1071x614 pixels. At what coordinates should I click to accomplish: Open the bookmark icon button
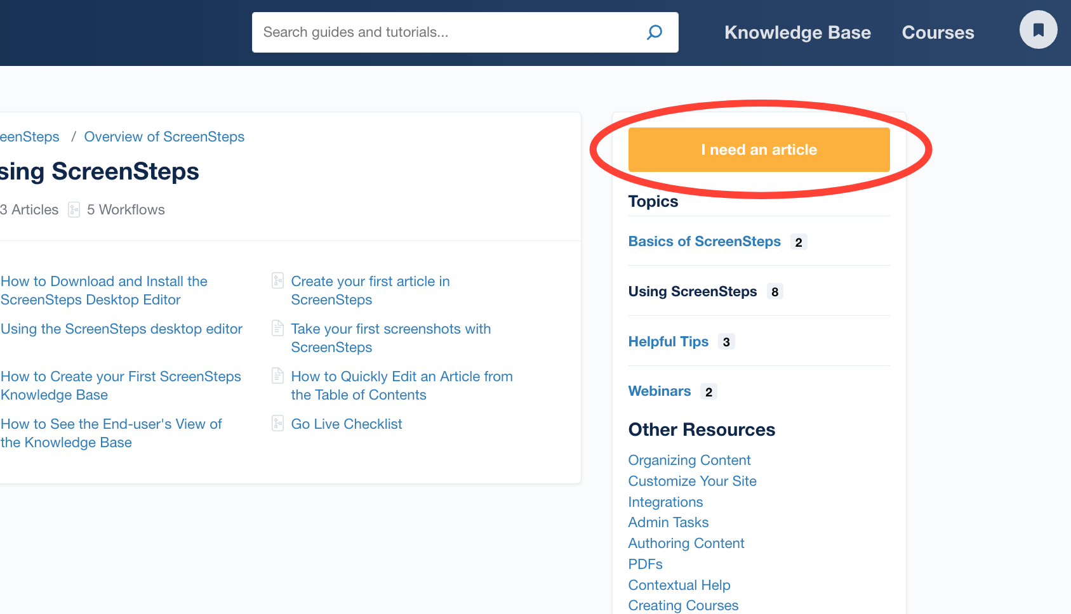coord(1038,30)
